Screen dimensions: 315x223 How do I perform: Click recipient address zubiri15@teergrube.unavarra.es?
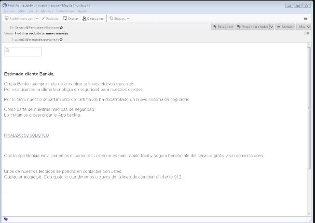(37, 39)
